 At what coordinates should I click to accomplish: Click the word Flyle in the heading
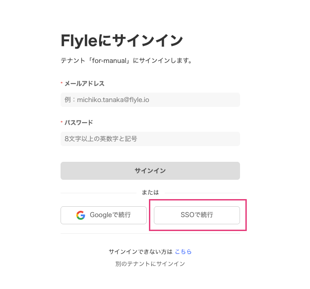click(79, 40)
